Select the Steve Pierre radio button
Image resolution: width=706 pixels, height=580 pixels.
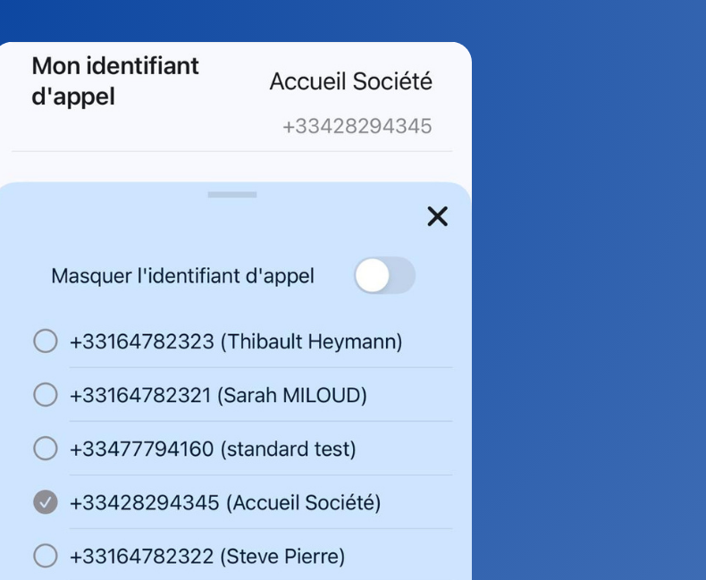pos(45,556)
